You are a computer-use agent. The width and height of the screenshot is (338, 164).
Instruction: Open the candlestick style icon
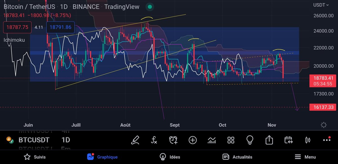pyautogui.click(x=308, y=140)
